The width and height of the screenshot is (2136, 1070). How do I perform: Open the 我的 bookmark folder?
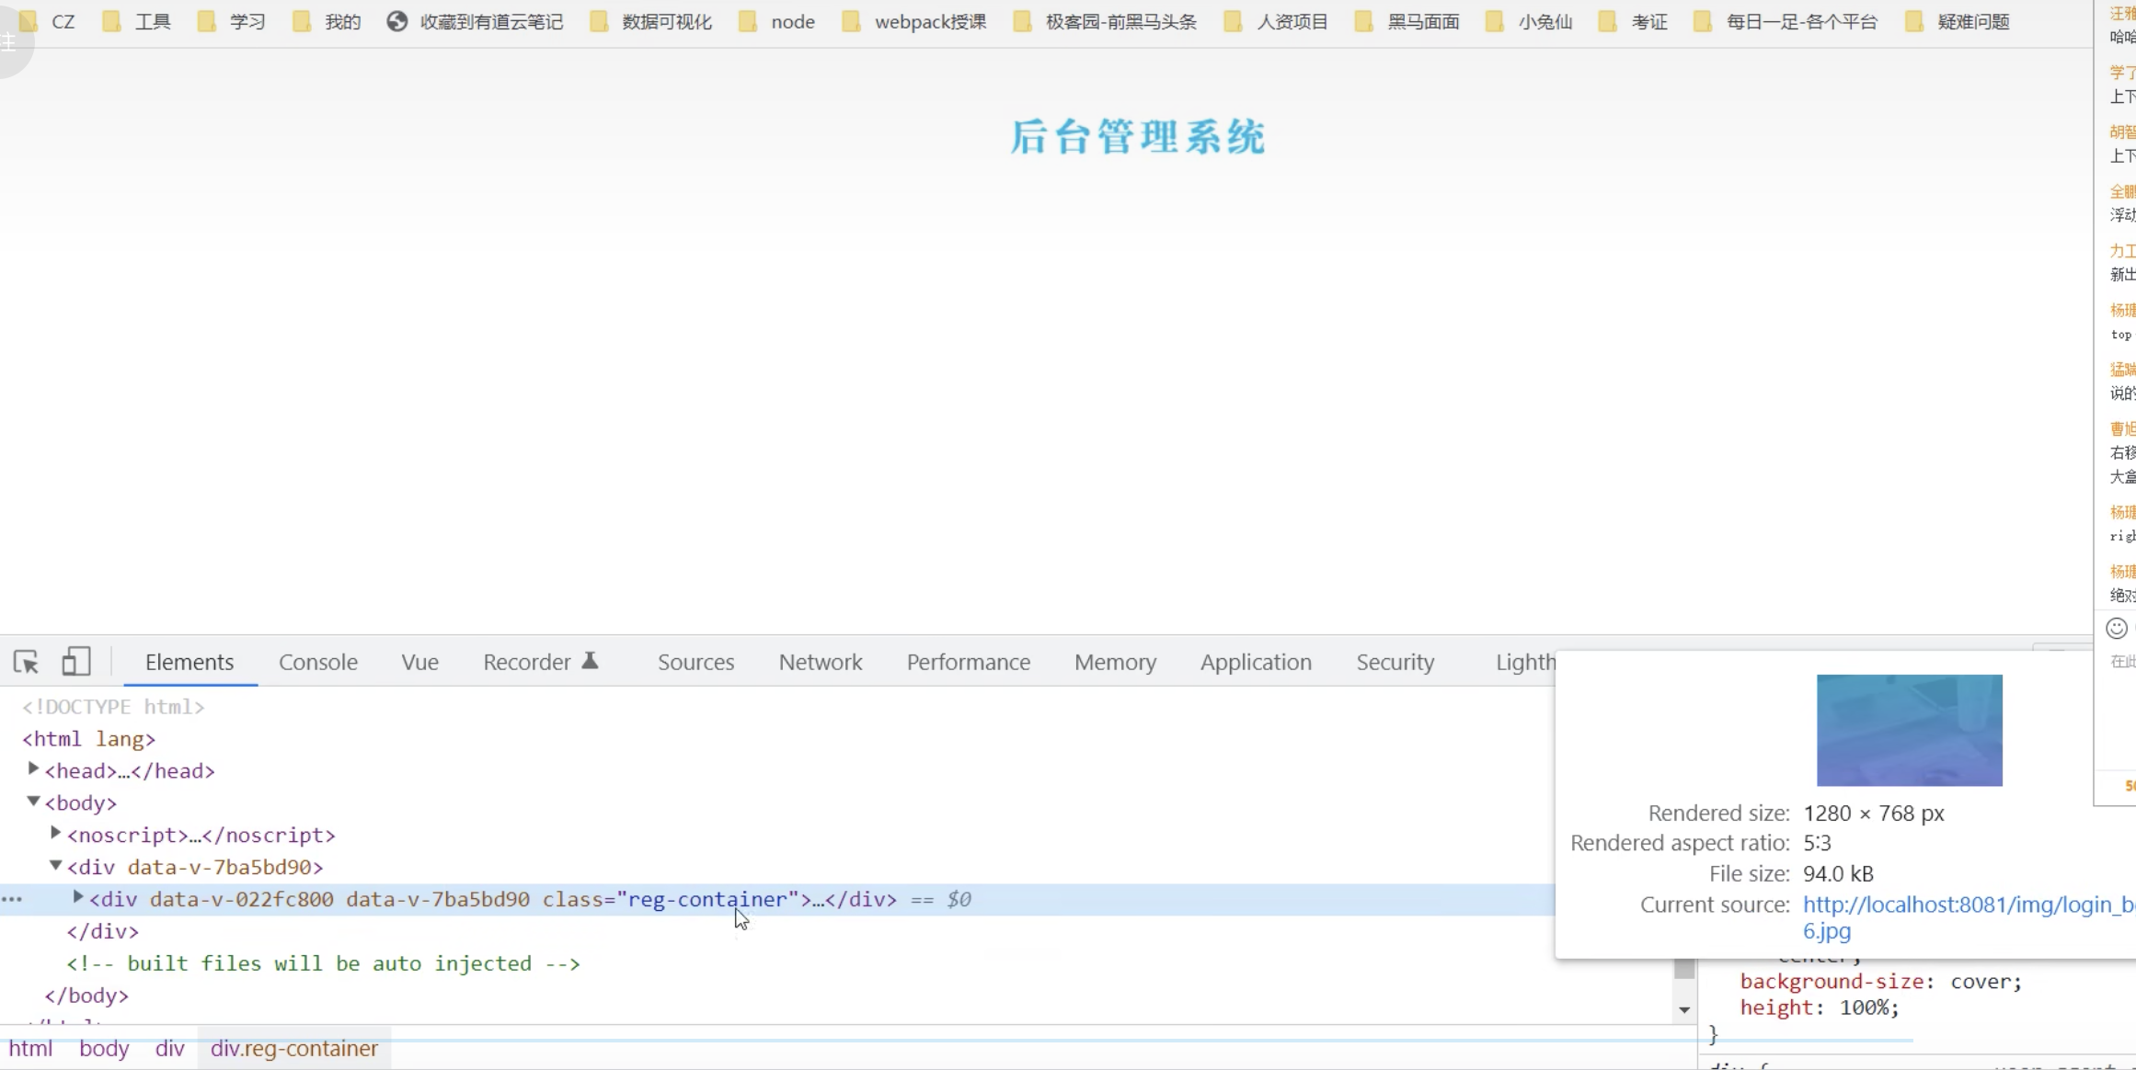[327, 21]
